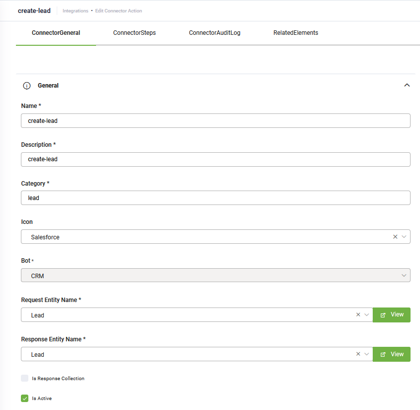Open the Icon dropdown arrow
This screenshot has height=410, width=420.
click(404, 237)
